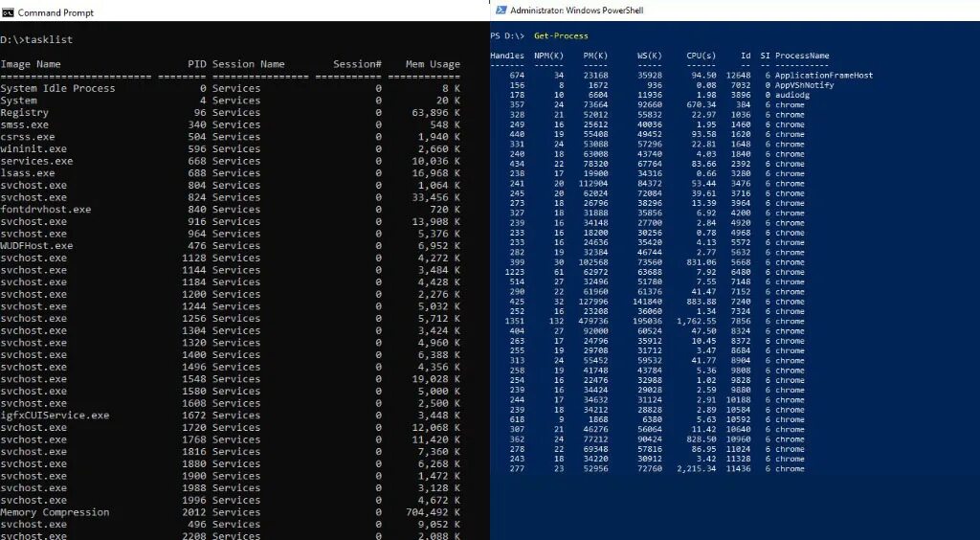Click the 1351 handles value
This screenshot has height=540, width=980.
[x=514, y=322]
